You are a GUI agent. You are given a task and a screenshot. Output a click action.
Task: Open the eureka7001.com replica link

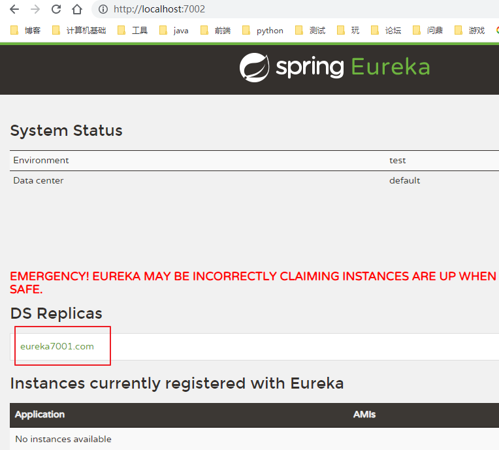pyautogui.click(x=57, y=346)
